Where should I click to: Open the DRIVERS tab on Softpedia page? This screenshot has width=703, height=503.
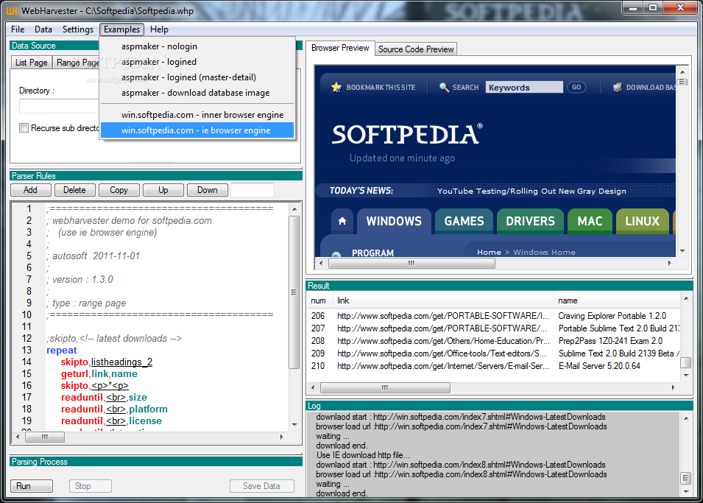pyautogui.click(x=531, y=221)
